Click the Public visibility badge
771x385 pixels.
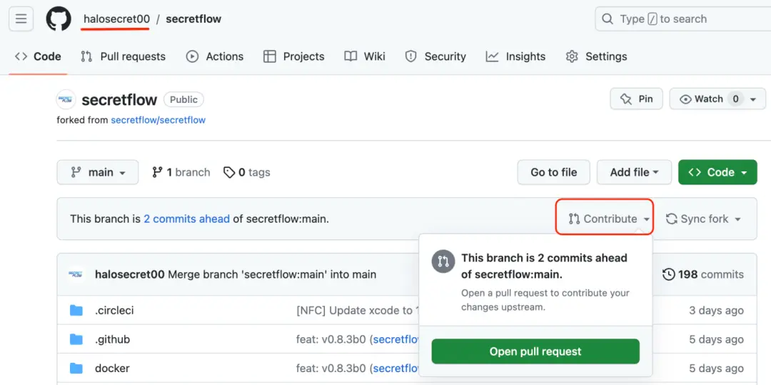coord(183,99)
